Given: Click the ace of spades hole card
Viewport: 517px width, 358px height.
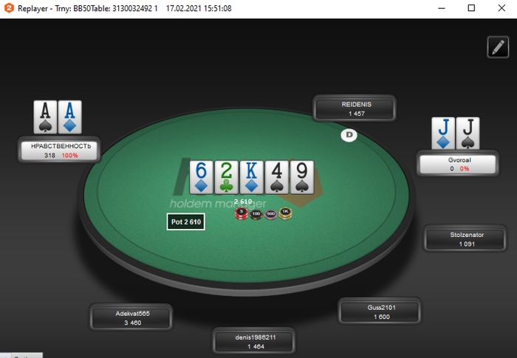Looking at the screenshot, I should click(x=45, y=117).
